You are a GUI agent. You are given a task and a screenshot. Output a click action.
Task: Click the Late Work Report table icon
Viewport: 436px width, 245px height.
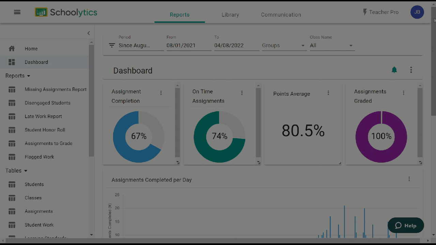(x=12, y=116)
